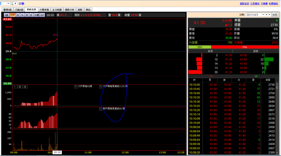Click help icon beside 散戶累積買賣超85張
This screenshot has width=281, height=156.
[x=101, y=109]
